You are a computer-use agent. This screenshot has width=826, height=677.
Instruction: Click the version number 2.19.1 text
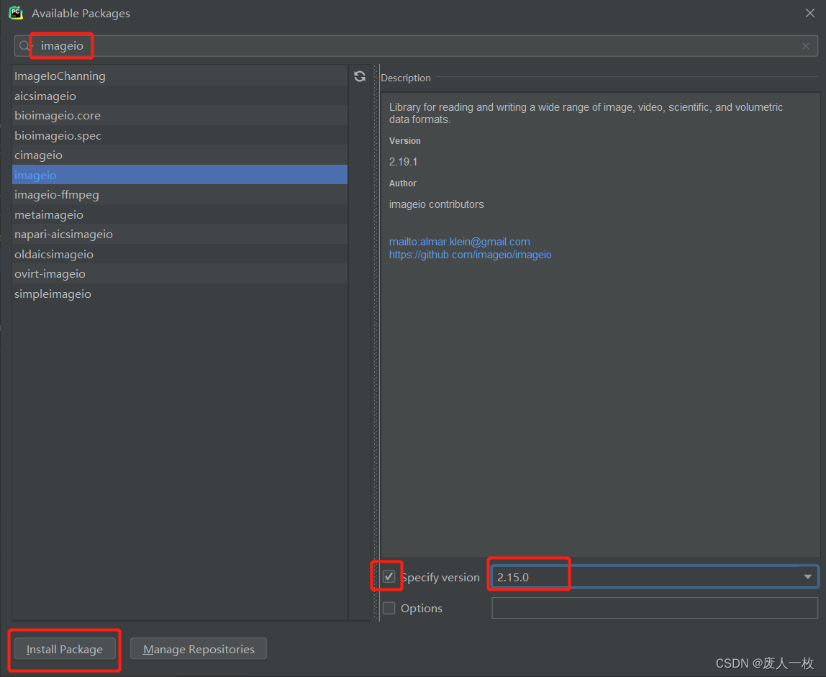pyautogui.click(x=403, y=162)
